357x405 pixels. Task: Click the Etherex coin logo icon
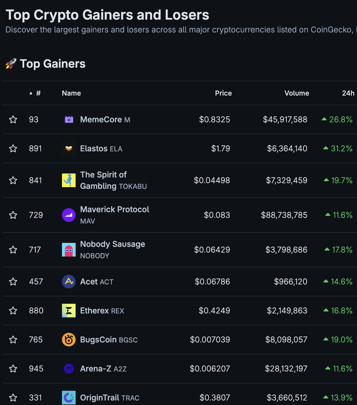point(69,311)
